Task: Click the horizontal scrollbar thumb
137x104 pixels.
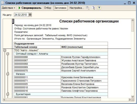Action: (x=53, y=100)
